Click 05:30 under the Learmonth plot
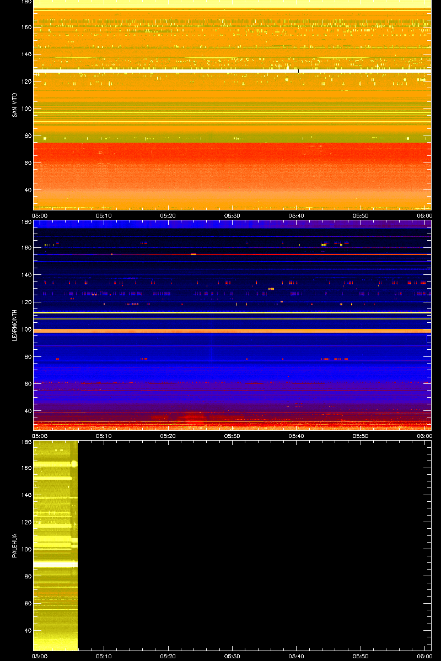This screenshot has height=661, width=441. coord(232,436)
